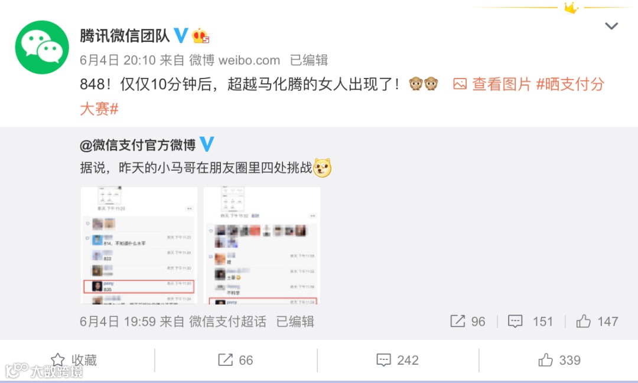Repost this post with 66 shares
The height and width of the screenshot is (383, 638).
tap(236, 360)
